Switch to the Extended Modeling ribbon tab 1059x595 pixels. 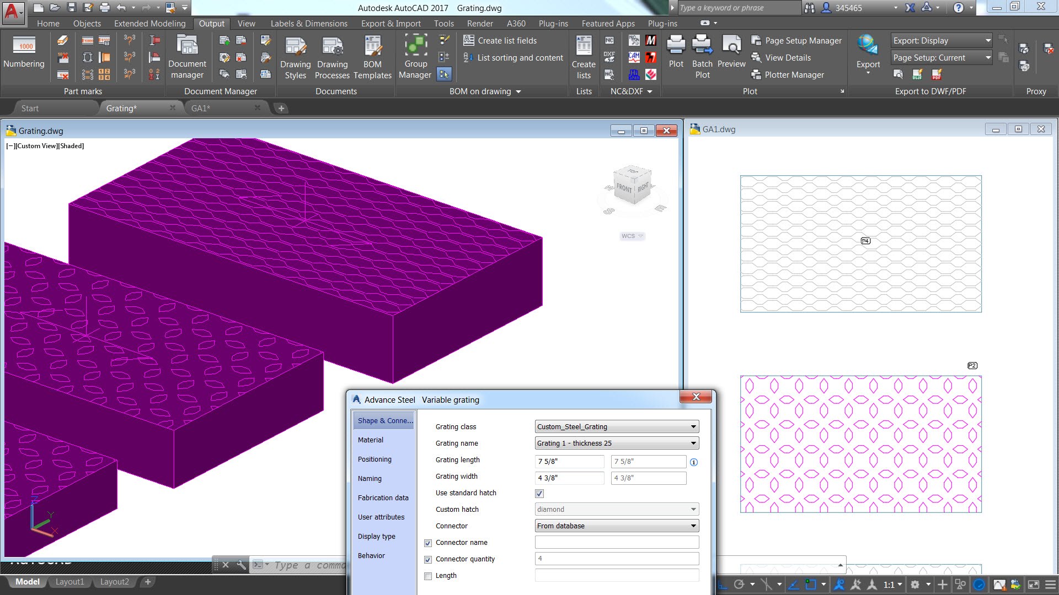149,23
